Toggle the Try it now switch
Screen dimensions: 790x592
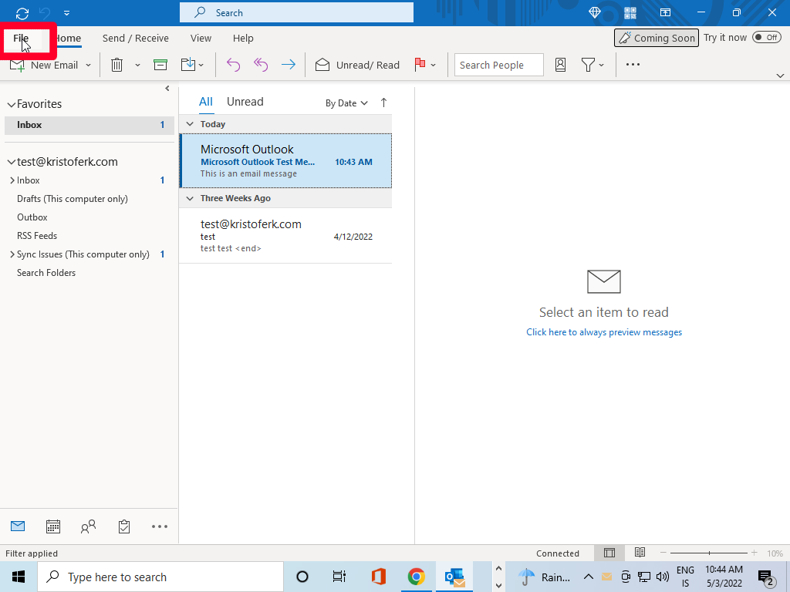(x=766, y=38)
